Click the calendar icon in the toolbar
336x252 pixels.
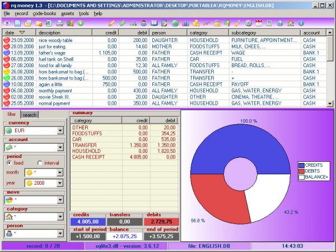click(259, 23)
